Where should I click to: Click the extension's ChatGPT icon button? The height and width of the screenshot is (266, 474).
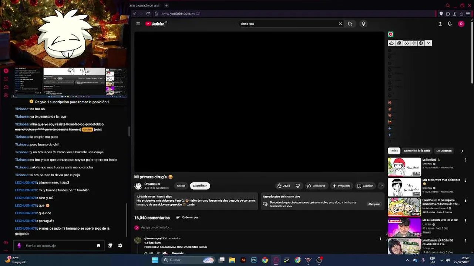point(399,43)
